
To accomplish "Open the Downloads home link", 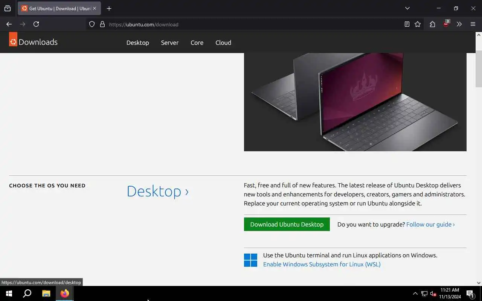I will (38, 42).
